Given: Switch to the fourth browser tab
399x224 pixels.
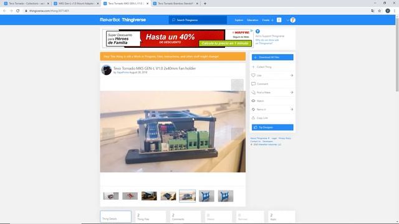Looking at the screenshot, I should coord(175,4).
